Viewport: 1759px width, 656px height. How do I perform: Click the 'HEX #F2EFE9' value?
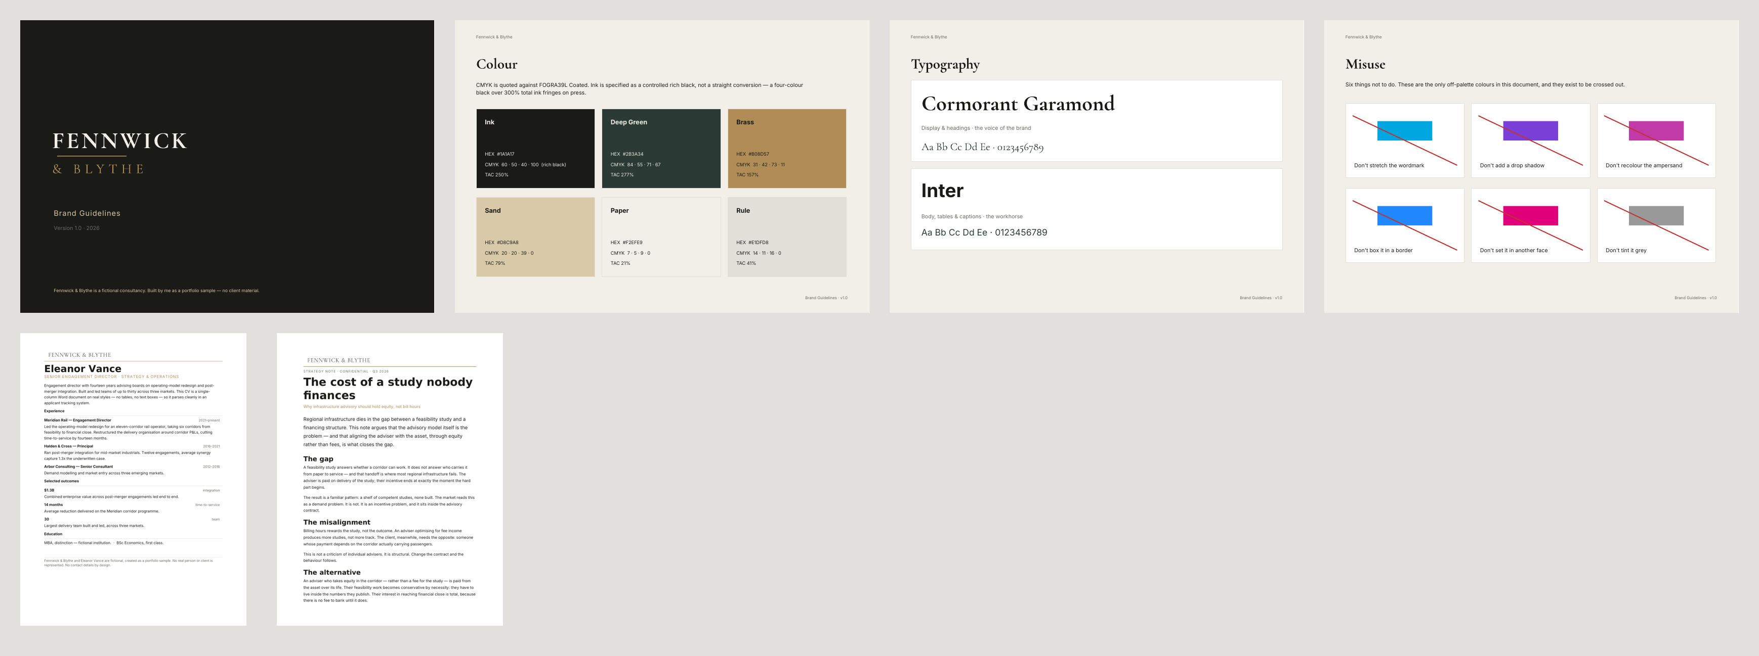[626, 242]
